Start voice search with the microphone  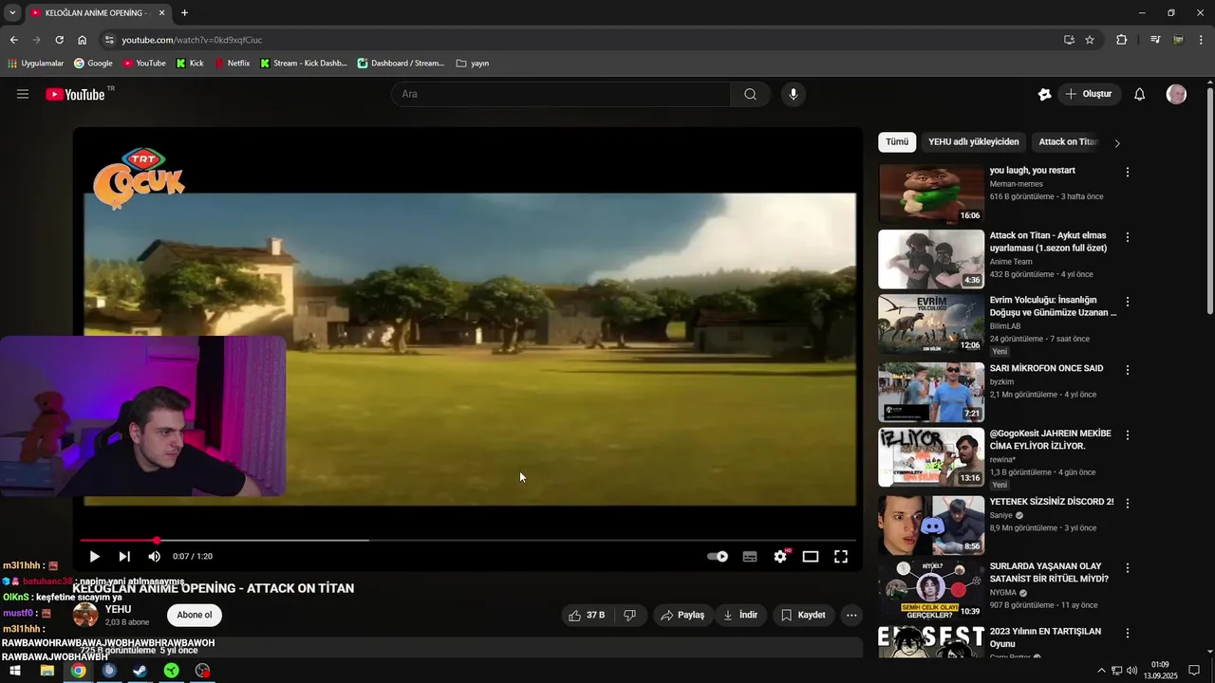tap(794, 94)
